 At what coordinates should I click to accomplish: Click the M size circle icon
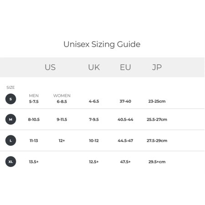(10, 119)
